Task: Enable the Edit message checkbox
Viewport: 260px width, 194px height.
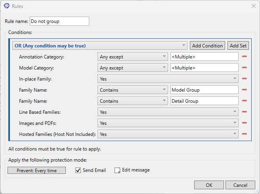Action: [x=117, y=170]
